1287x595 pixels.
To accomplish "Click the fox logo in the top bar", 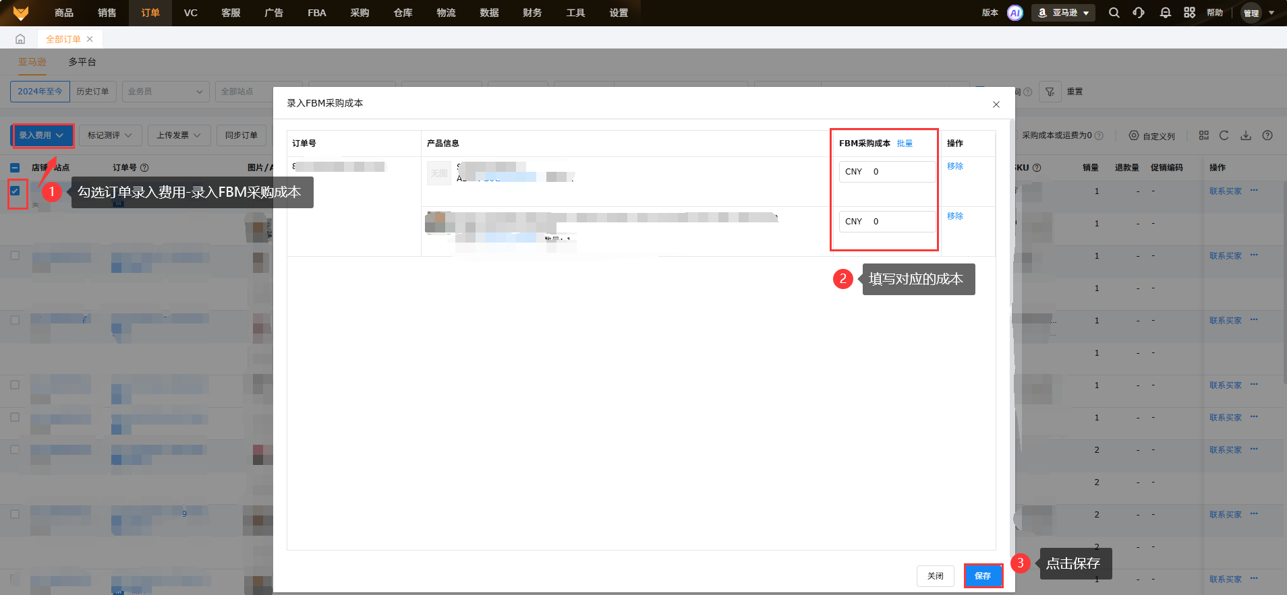I will [21, 13].
